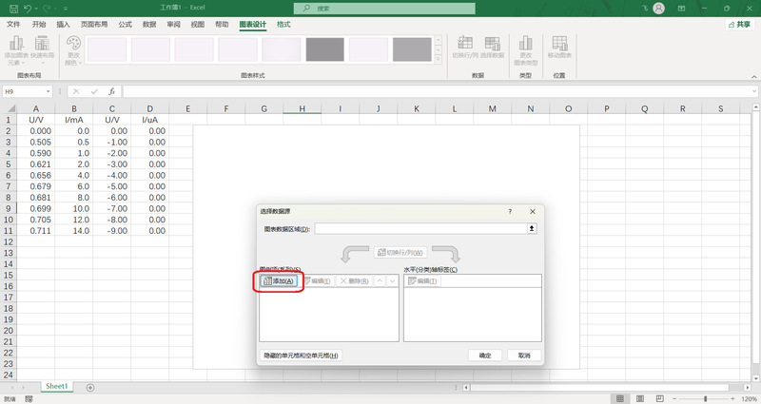Collapse the ribbon with the chevron
This screenshot has height=404, width=761.
[753, 76]
